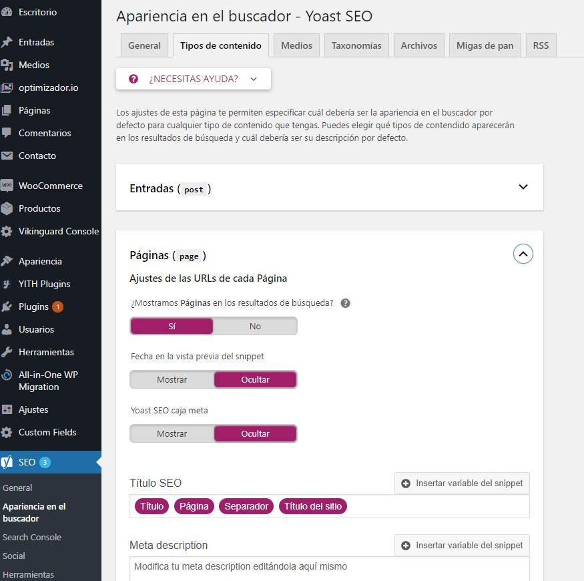This screenshot has width=584, height=581.
Task: Click the Yoast SEO logo icon
Action: pos(6,462)
